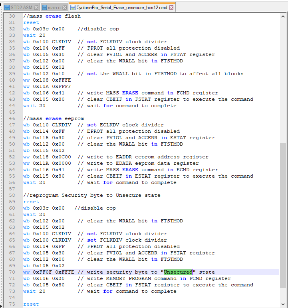Click 'ECMD register' comment on line 54
This screenshot has width=288, height=308.
pyautogui.click(x=197, y=170)
